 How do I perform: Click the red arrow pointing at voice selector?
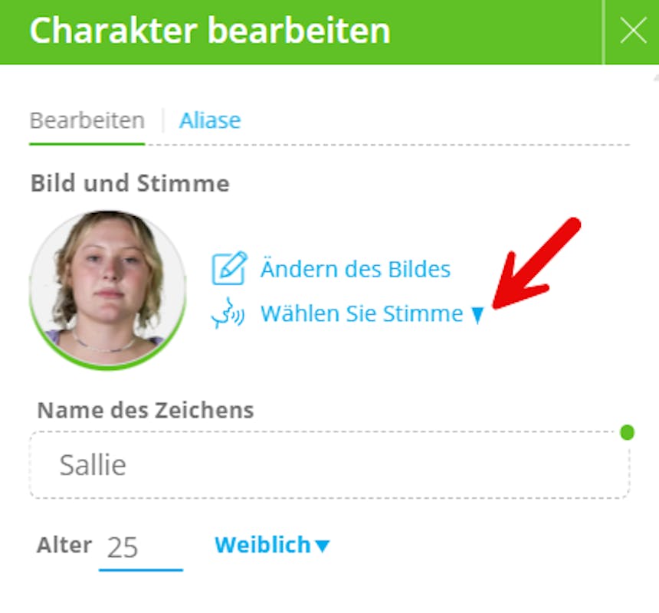tap(536, 264)
